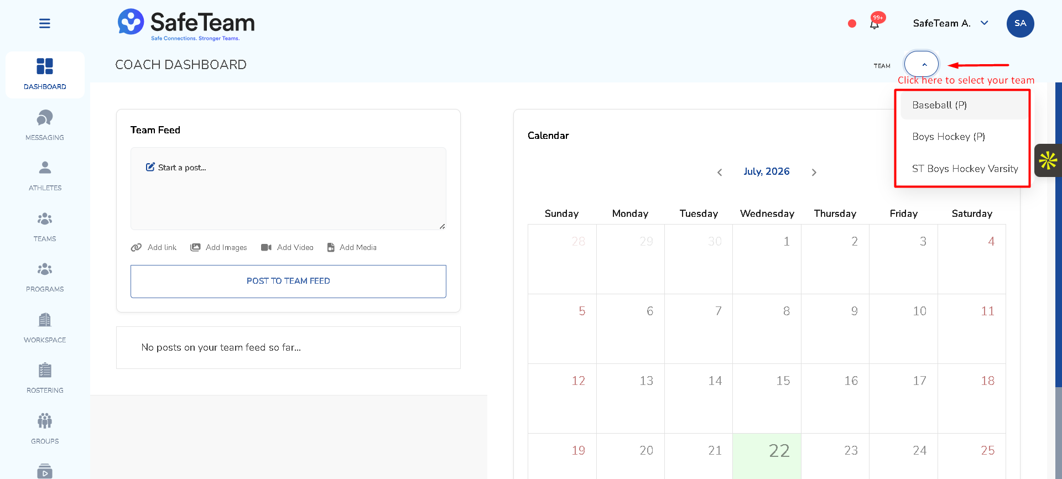Viewport: 1062px width, 479px height.
Task: Click the video library icon below Groups
Action: 45,471
